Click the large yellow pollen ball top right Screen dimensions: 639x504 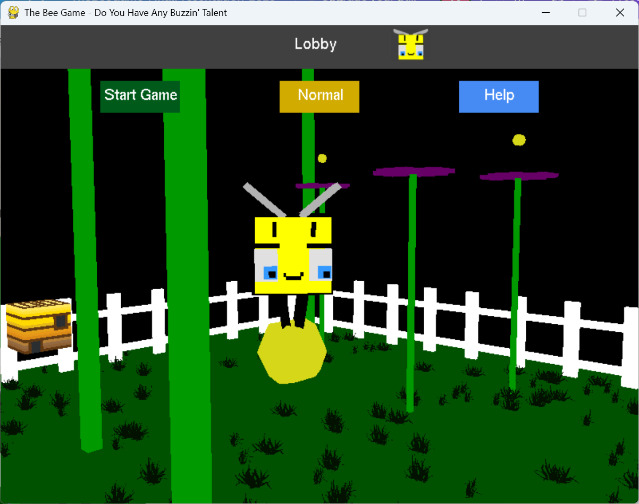[519, 140]
